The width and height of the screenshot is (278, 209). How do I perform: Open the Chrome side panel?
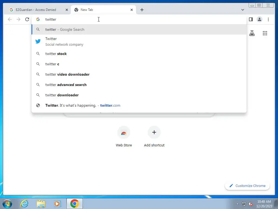[x=251, y=19]
